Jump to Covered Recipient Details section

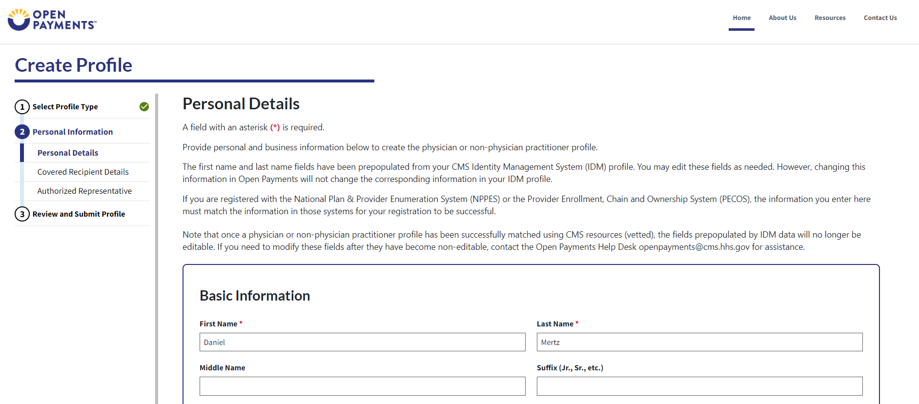pyautogui.click(x=83, y=172)
